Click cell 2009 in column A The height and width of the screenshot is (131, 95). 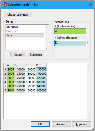point(10,86)
